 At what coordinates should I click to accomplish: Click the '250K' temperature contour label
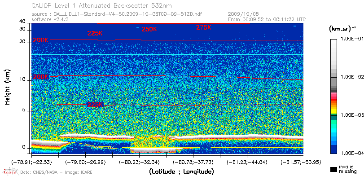[149, 29]
